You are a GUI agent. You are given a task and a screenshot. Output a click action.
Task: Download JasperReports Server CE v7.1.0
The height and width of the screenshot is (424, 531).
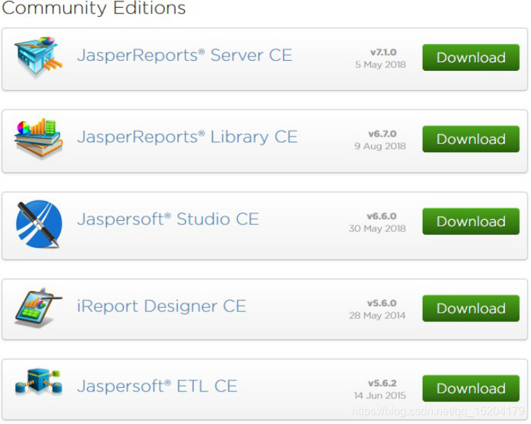[471, 57]
